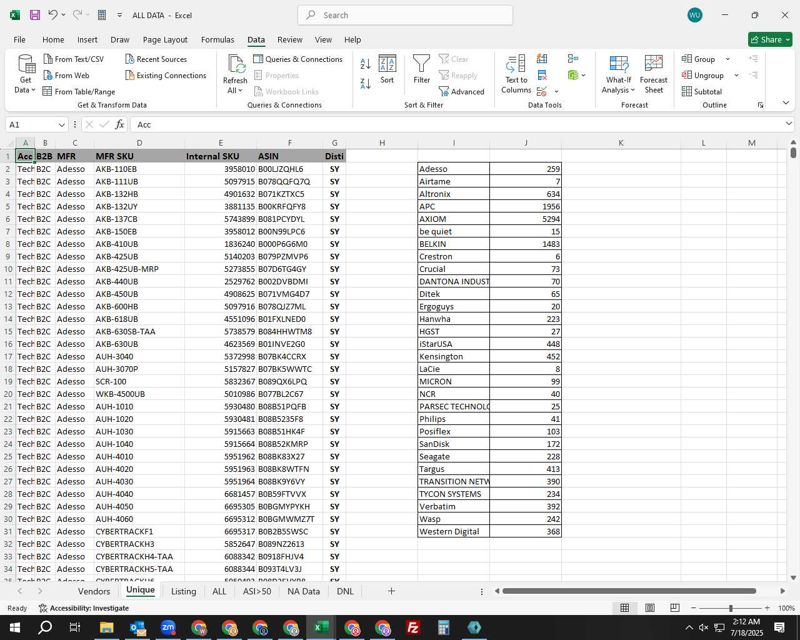Click the Data Validation icon

[x=542, y=92]
